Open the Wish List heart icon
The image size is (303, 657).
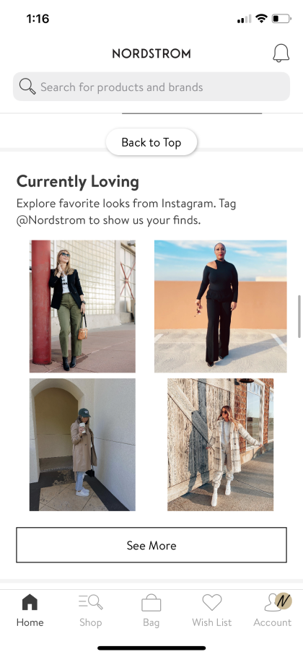pos(212,603)
